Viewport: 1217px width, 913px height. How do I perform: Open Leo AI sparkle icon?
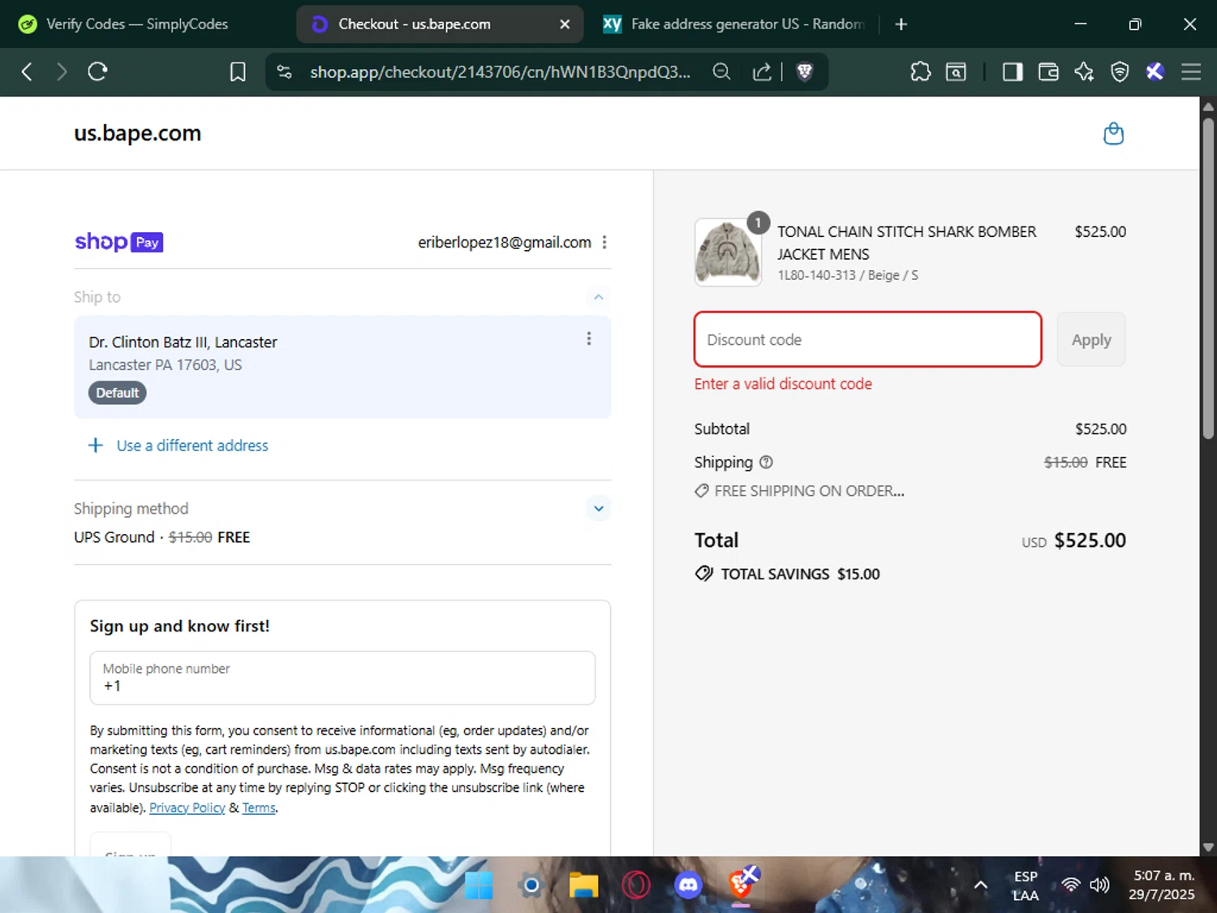click(1084, 72)
